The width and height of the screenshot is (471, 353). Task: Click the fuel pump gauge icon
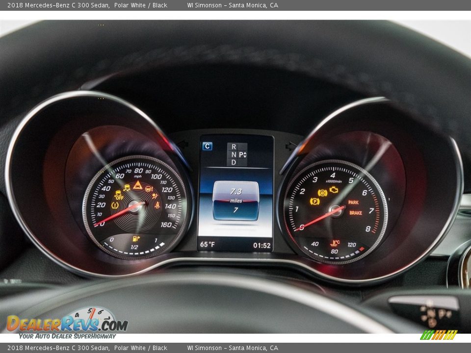[136, 239]
